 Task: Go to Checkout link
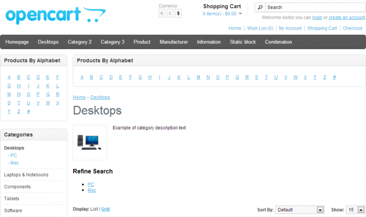pos(353,28)
